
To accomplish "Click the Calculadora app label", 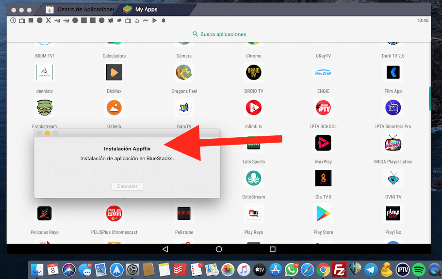I will point(114,56).
